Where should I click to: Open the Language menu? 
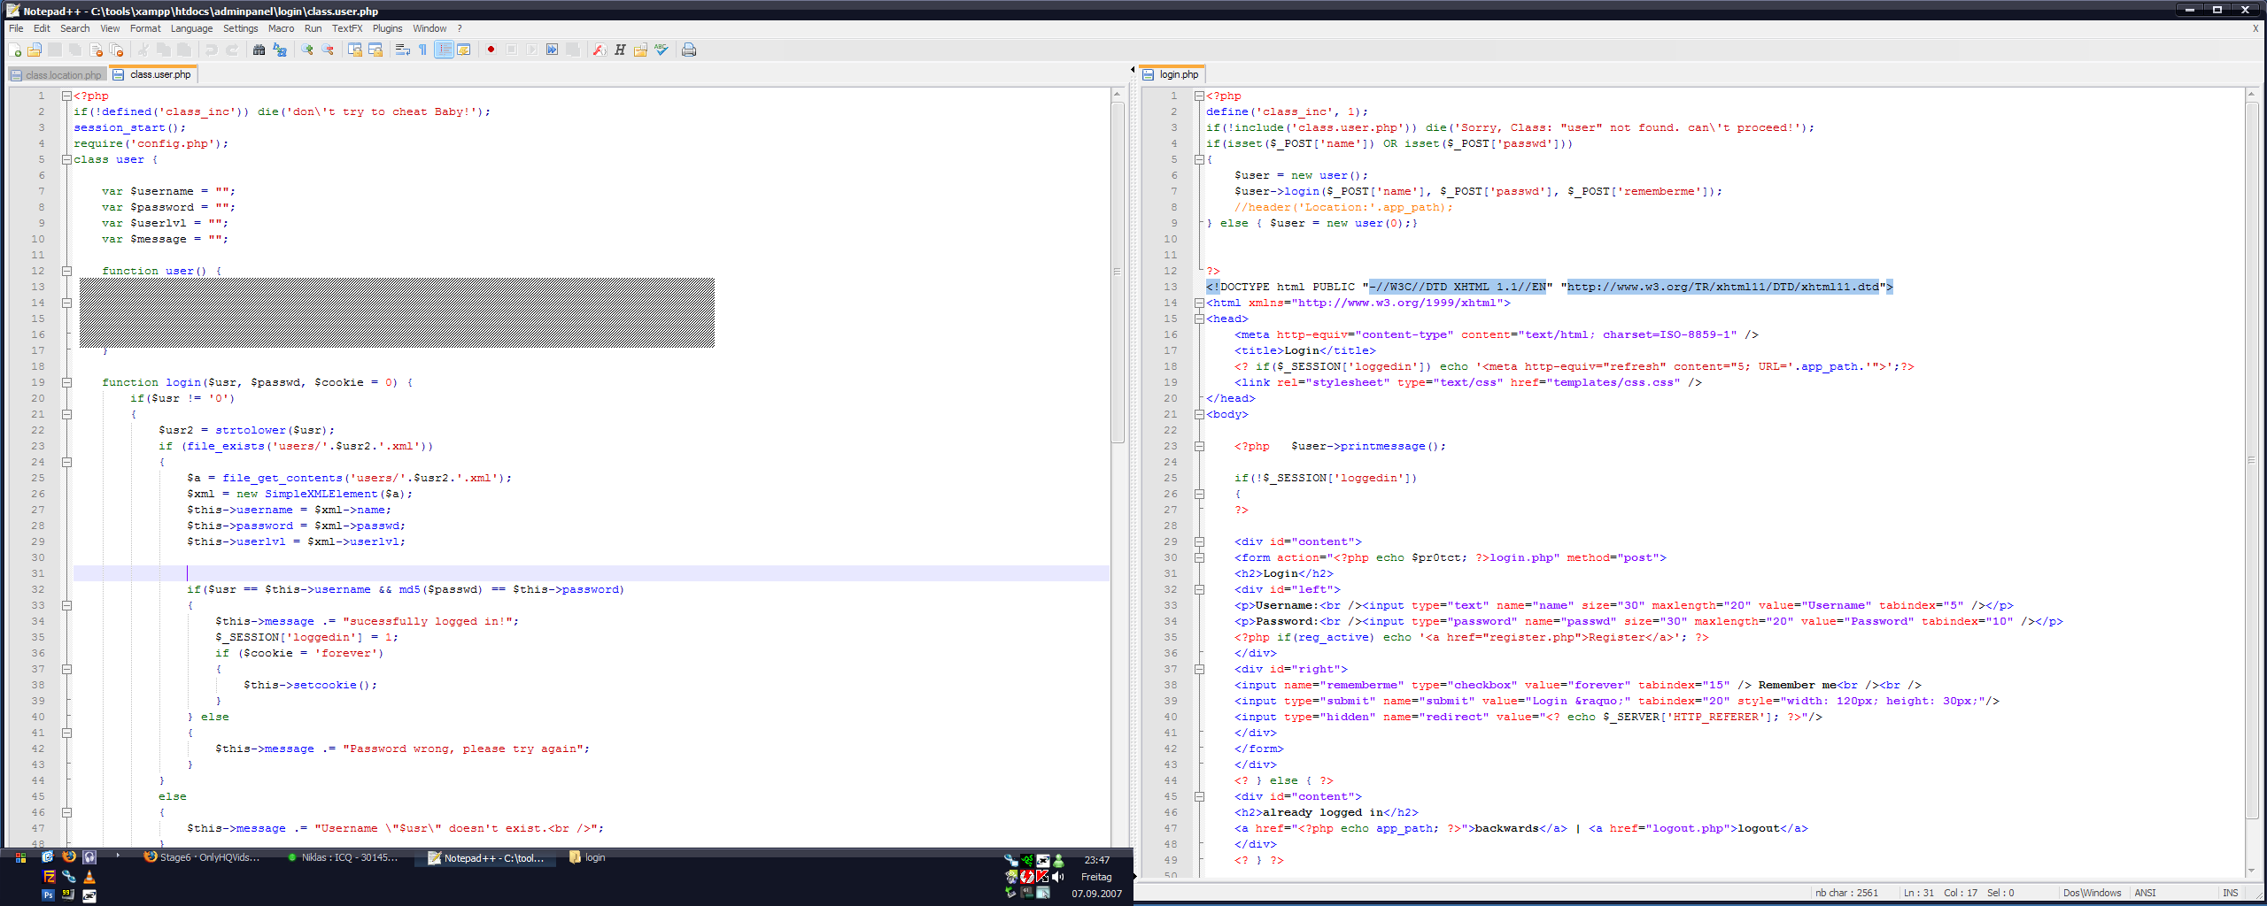pos(191,28)
